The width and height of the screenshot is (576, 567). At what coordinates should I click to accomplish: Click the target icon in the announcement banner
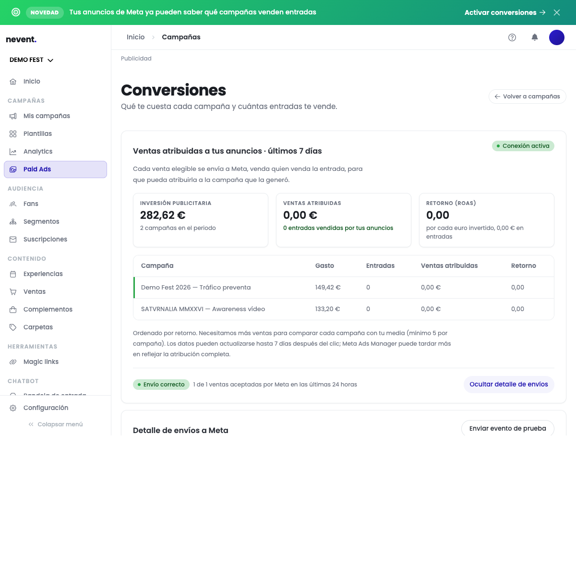click(16, 12)
